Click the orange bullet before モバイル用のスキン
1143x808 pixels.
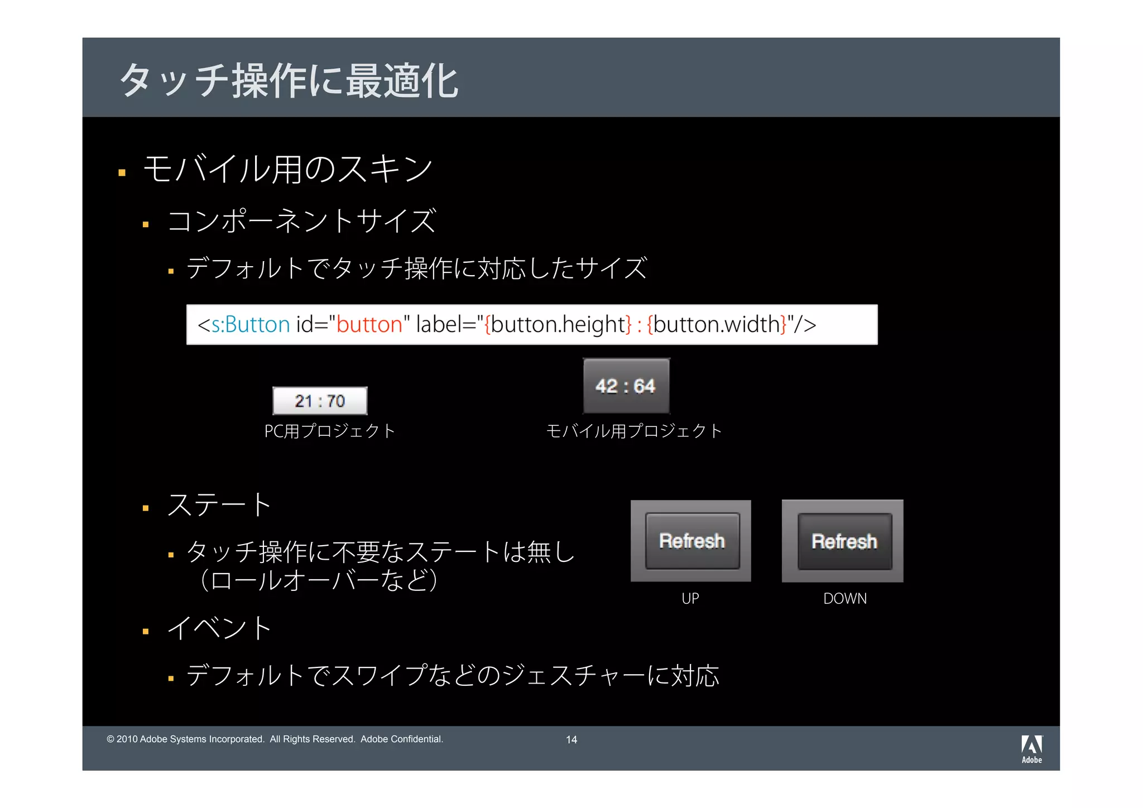pyautogui.click(x=122, y=173)
